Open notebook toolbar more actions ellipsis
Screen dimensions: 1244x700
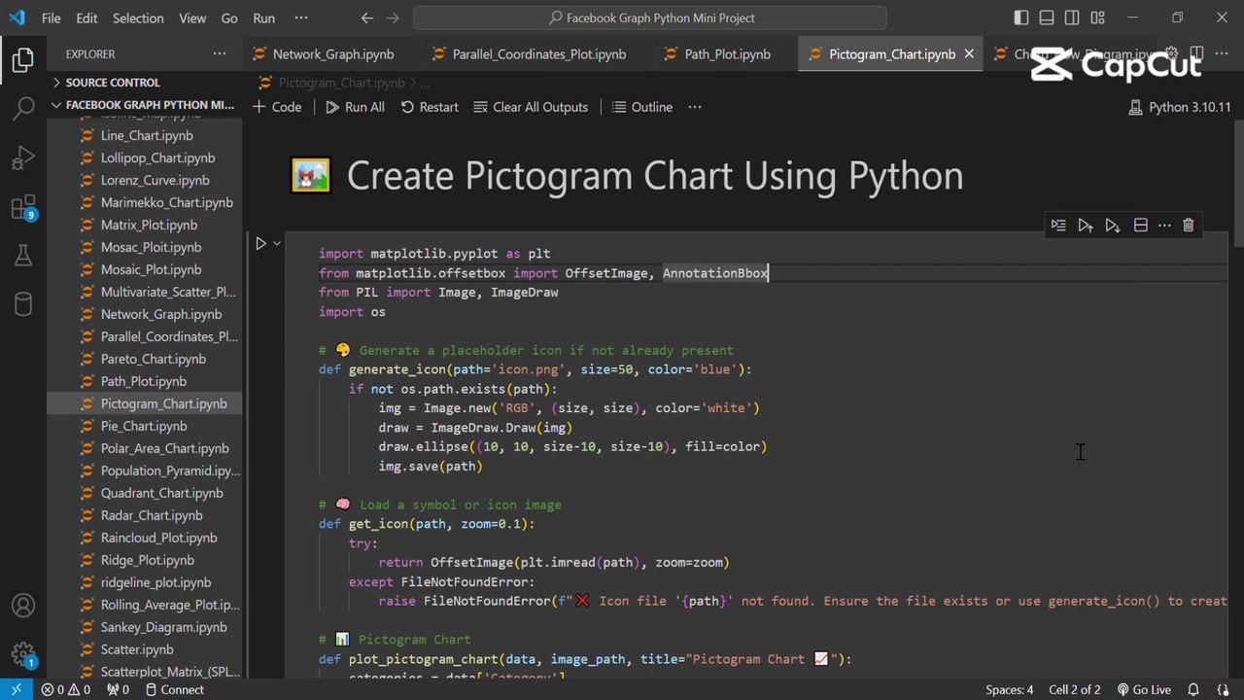[695, 107]
